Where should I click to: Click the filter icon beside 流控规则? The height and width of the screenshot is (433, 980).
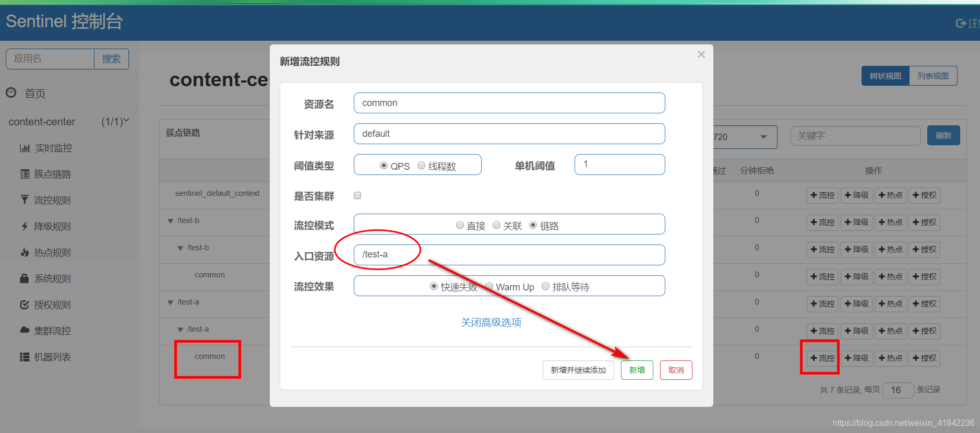[x=25, y=200]
